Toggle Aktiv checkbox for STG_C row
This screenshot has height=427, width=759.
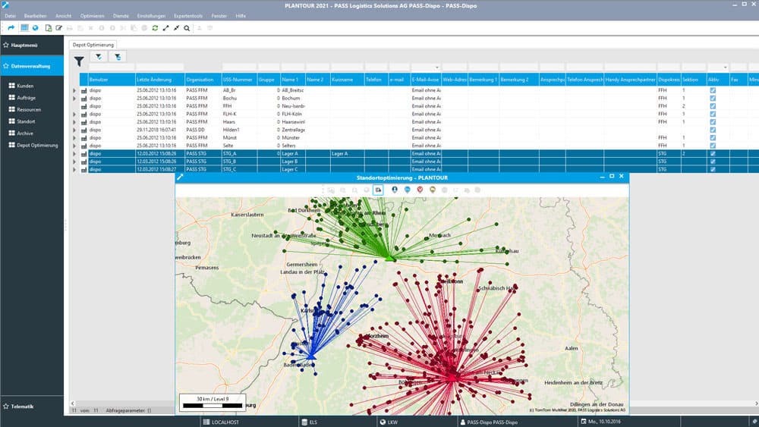click(713, 169)
